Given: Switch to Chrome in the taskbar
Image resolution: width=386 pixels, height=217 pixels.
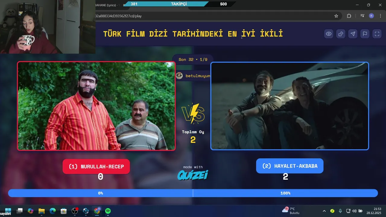Looking at the screenshot, I should click(97, 211).
